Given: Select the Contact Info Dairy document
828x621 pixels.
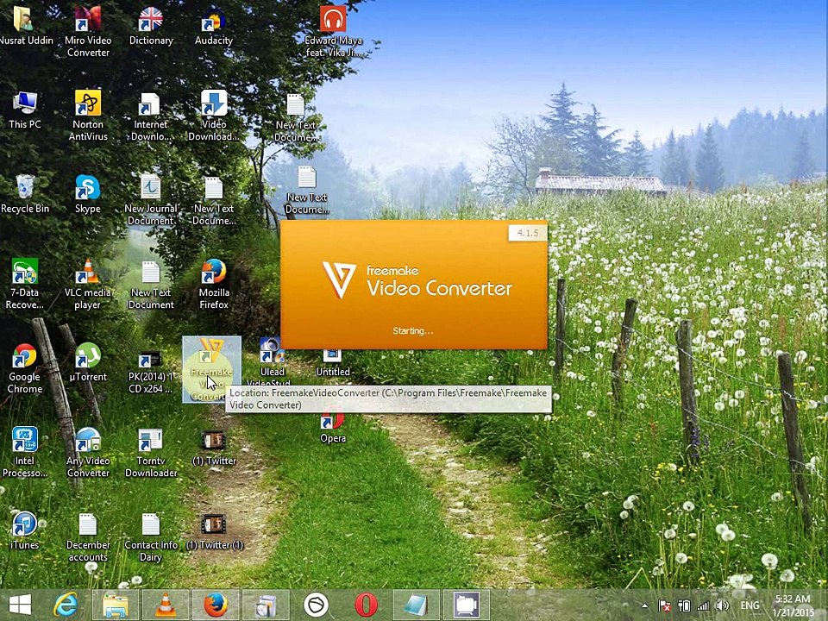Looking at the screenshot, I should [150, 536].
